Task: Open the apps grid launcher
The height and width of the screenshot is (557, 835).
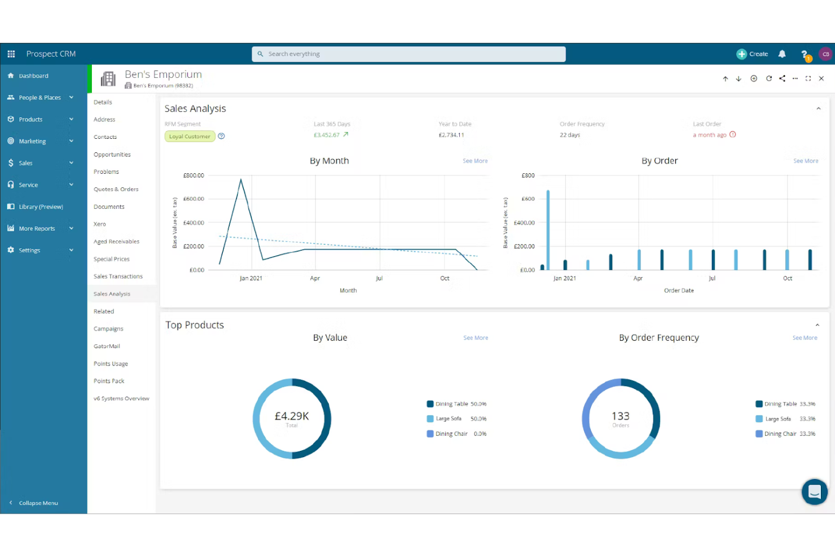Action: [11, 54]
